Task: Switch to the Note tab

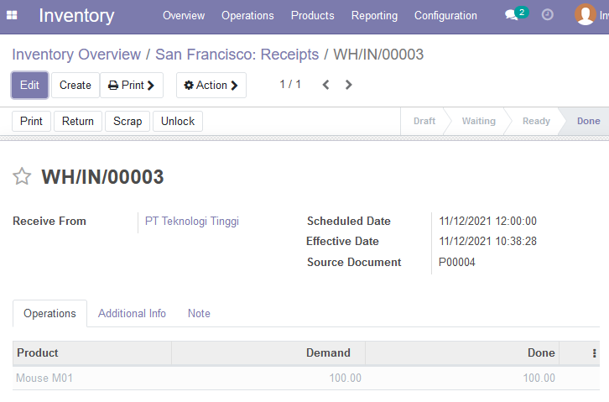Action: [x=199, y=313]
